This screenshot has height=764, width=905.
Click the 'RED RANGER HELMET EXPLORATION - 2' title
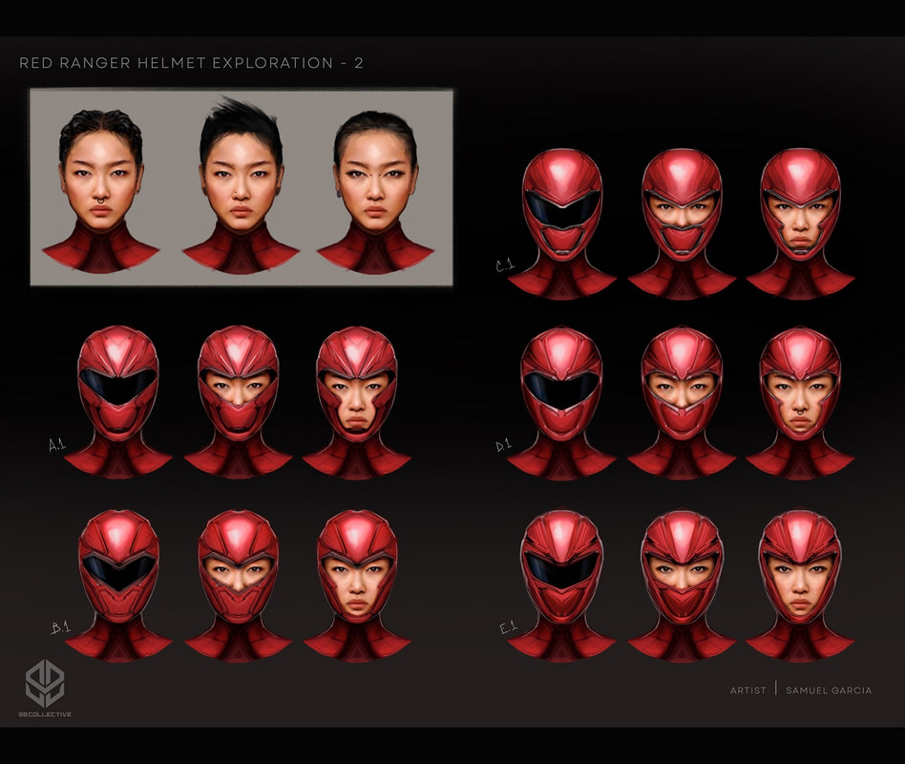[191, 63]
